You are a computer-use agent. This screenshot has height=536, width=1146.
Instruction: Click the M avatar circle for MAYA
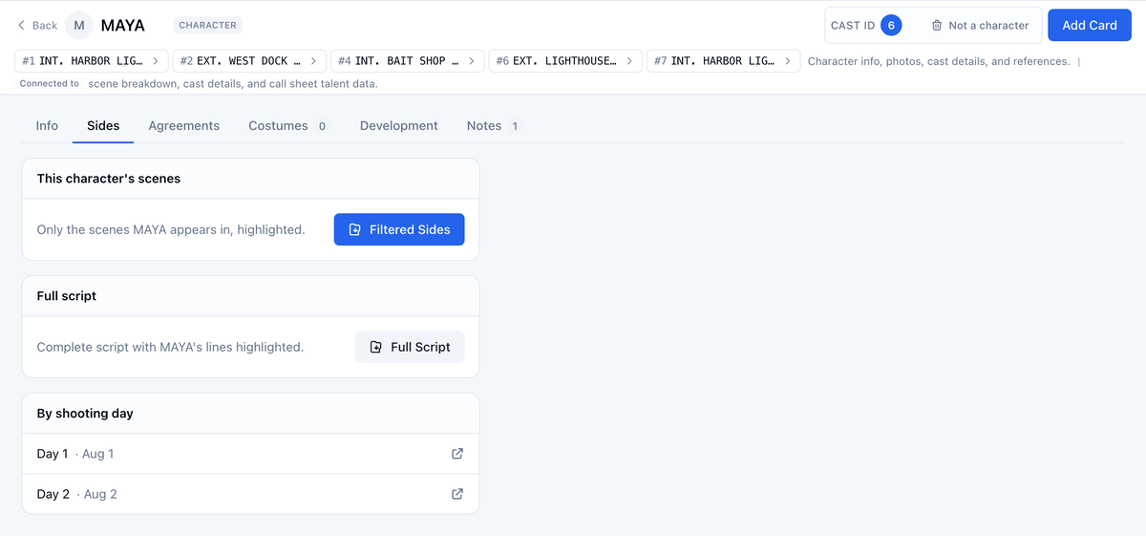point(79,26)
